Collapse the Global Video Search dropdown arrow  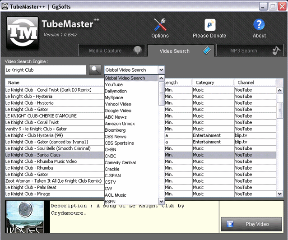(x=161, y=70)
